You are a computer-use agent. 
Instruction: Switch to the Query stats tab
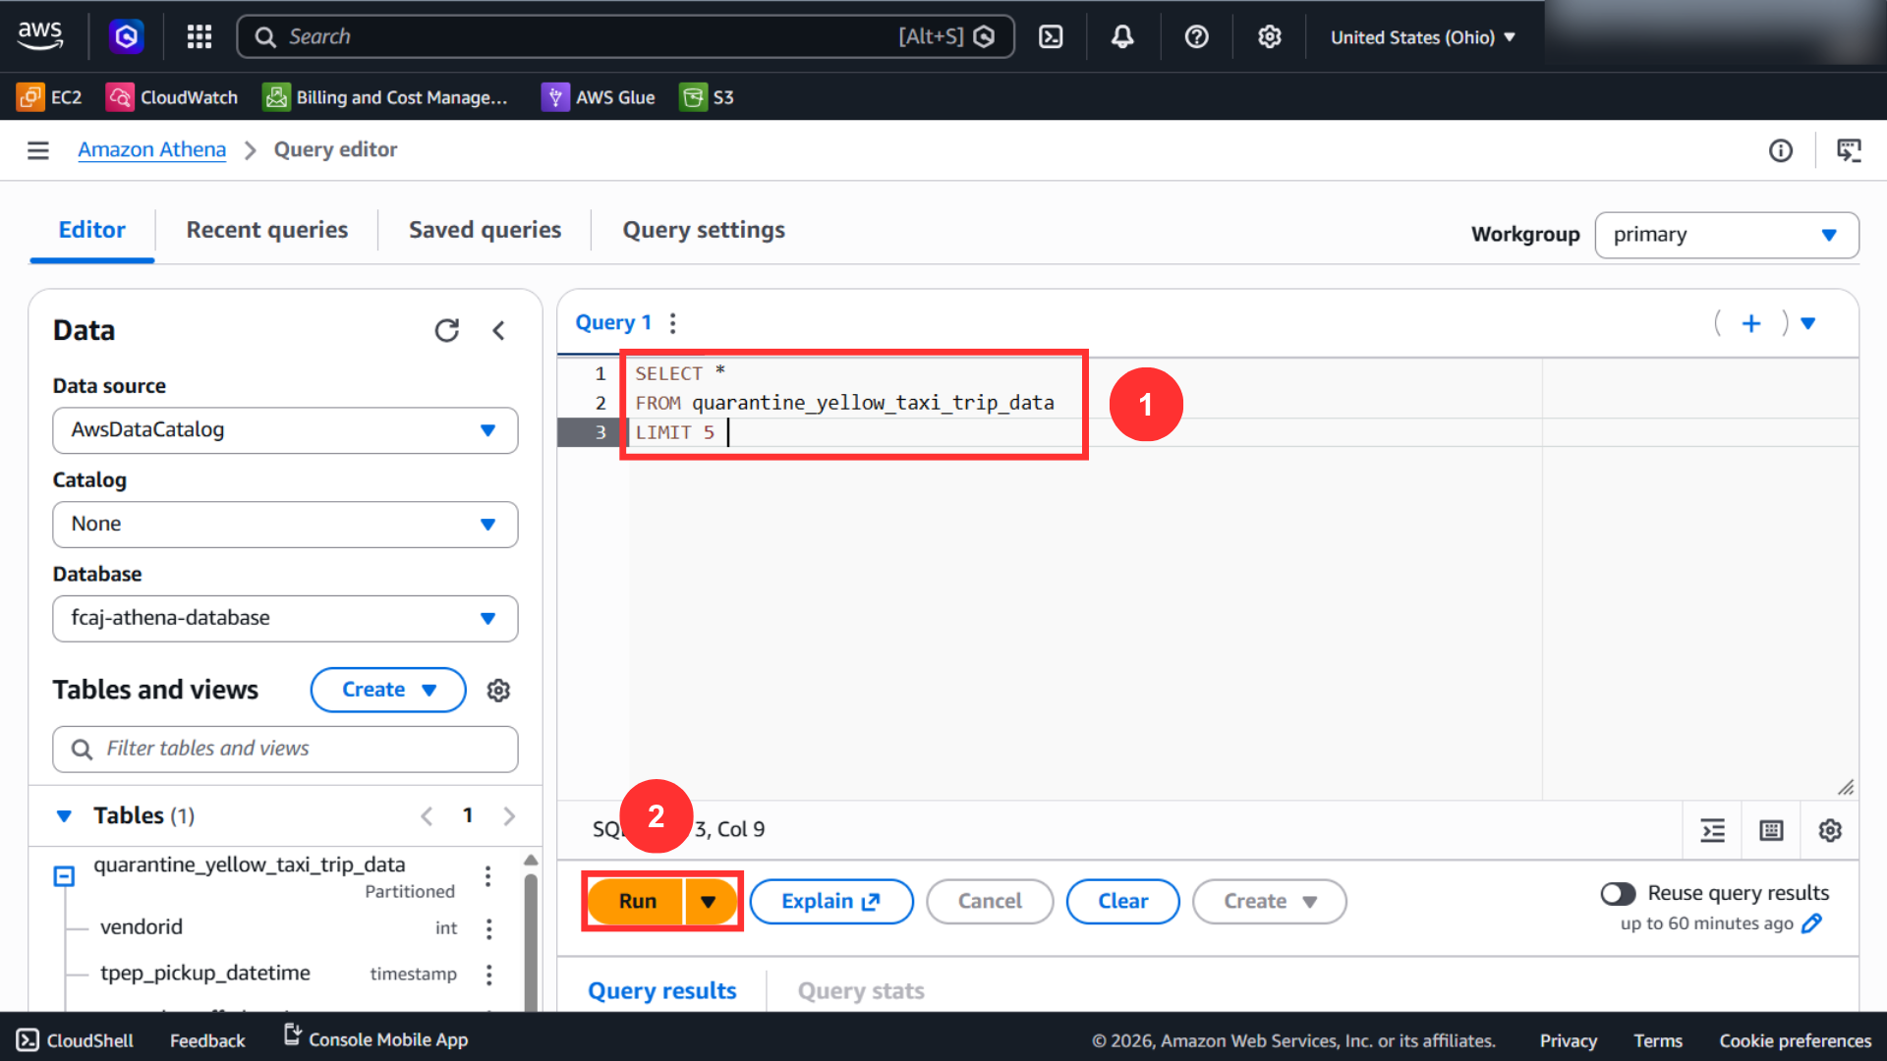click(x=861, y=990)
